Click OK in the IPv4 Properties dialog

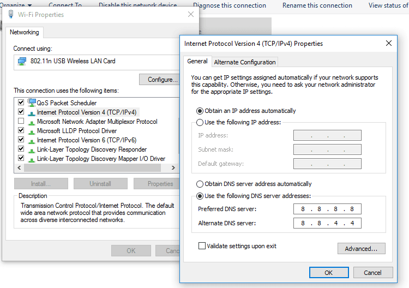(x=329, y=273)
